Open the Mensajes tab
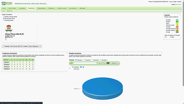The height and width of the screenshot is (104, 184). coord(83,8)
